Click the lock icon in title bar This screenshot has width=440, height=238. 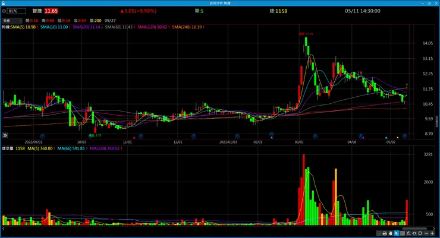[3, 3]
